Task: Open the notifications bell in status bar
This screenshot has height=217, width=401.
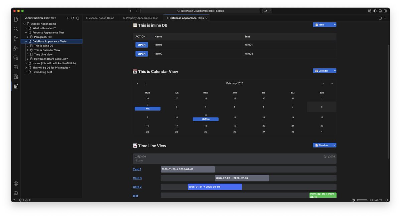Action: coord(387,200)
